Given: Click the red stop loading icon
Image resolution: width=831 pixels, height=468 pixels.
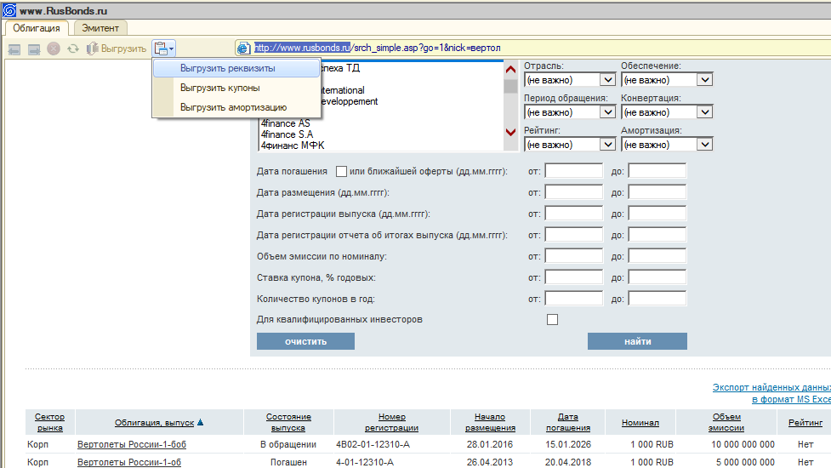Looking at the screenshot, I should tap(54, 49).
